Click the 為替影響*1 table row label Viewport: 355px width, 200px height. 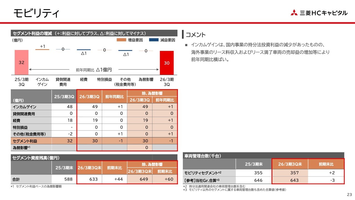(21, 147)
